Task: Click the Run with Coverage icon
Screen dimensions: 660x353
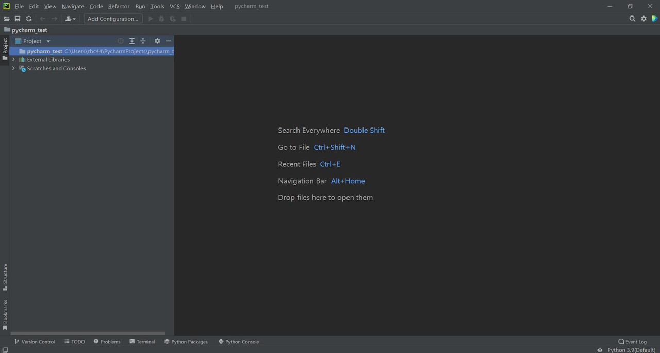Action: click(x=173, y=19)
